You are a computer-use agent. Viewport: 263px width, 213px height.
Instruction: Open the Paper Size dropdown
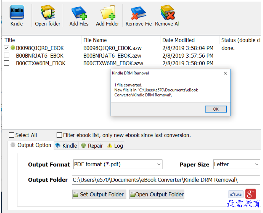click(x=236, y=164)
